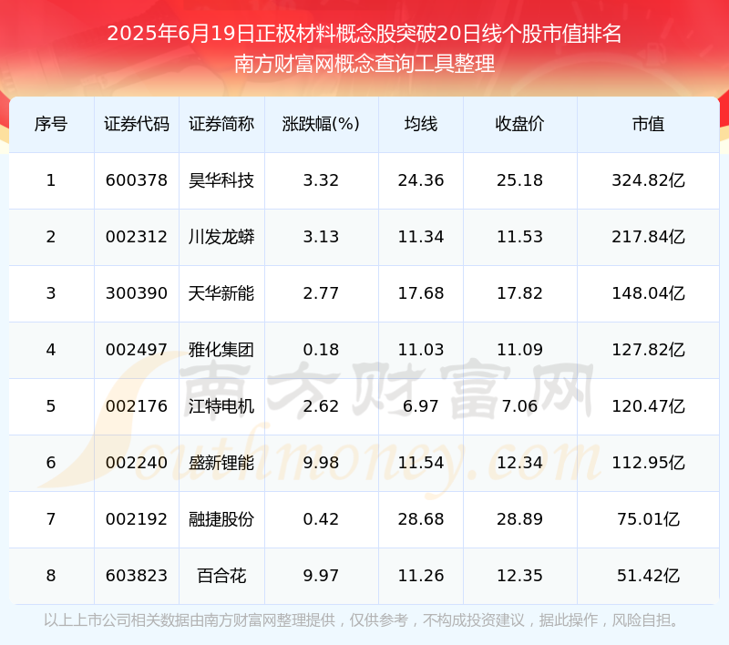Screen dimensions: 729x645
Task: Click closing price 25.18
Action: click(x=519, y=180)
